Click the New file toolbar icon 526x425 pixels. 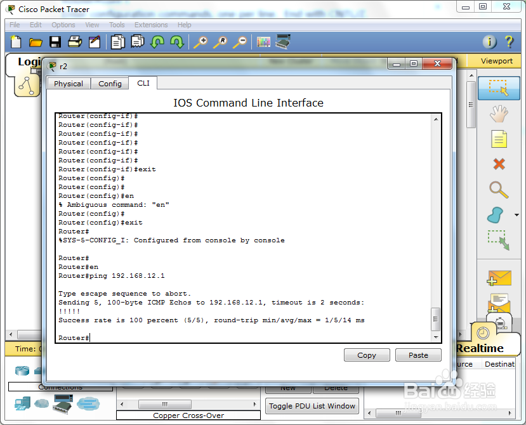(x=16, y=42)
